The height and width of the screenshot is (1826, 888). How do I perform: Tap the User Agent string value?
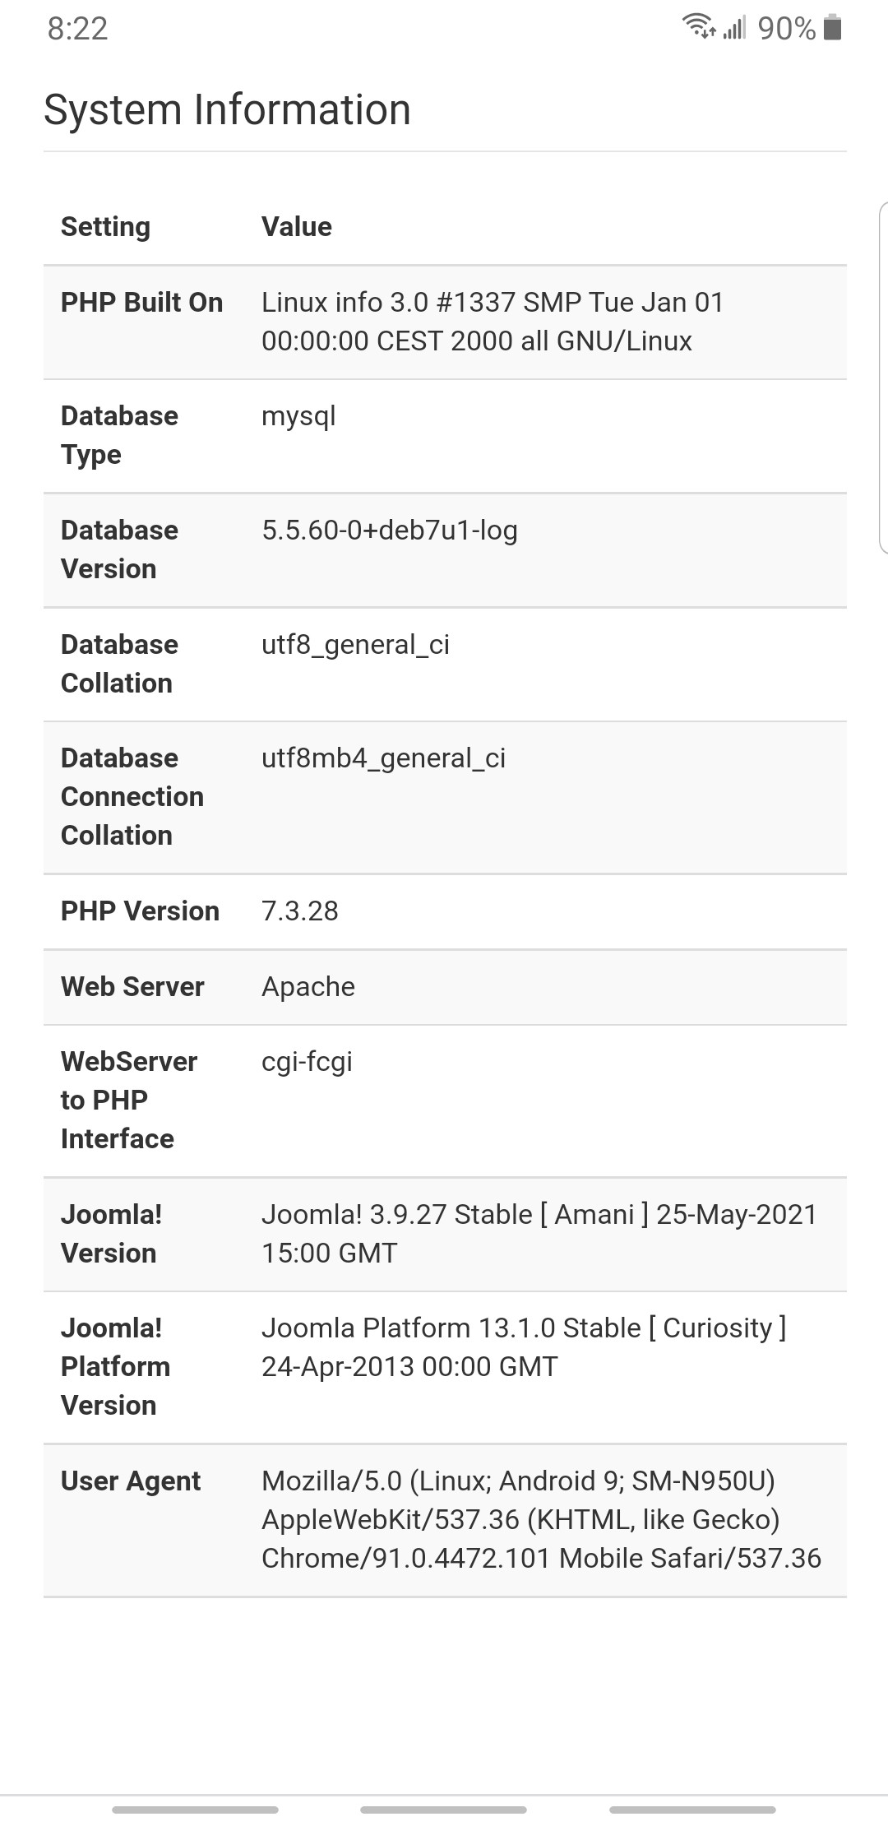click(540, 1520)
